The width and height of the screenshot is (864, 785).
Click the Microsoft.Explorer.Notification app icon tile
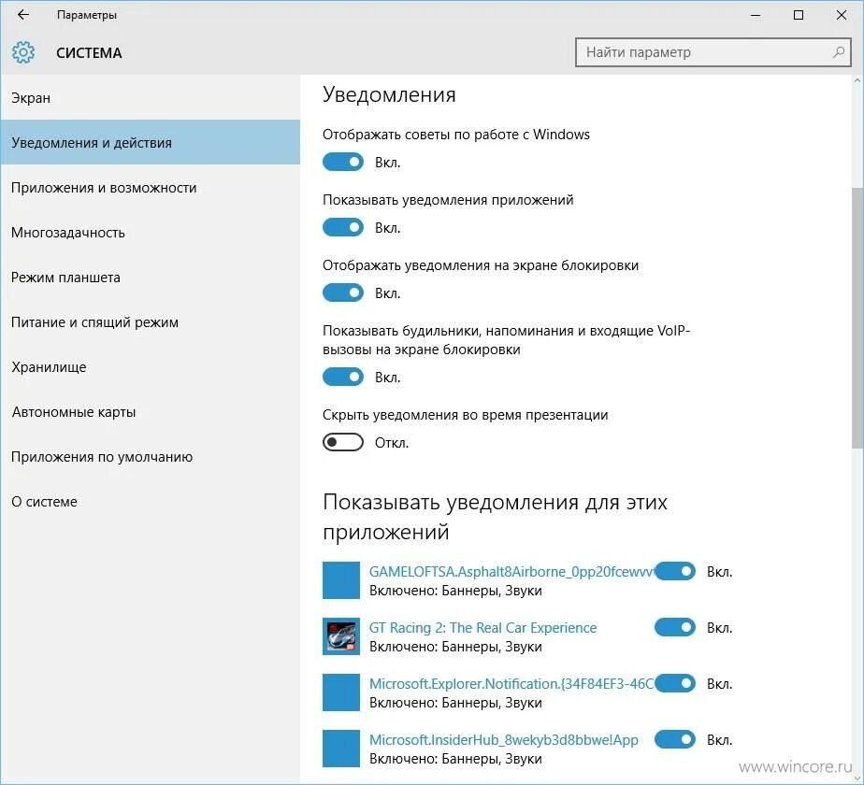point(341,692)
